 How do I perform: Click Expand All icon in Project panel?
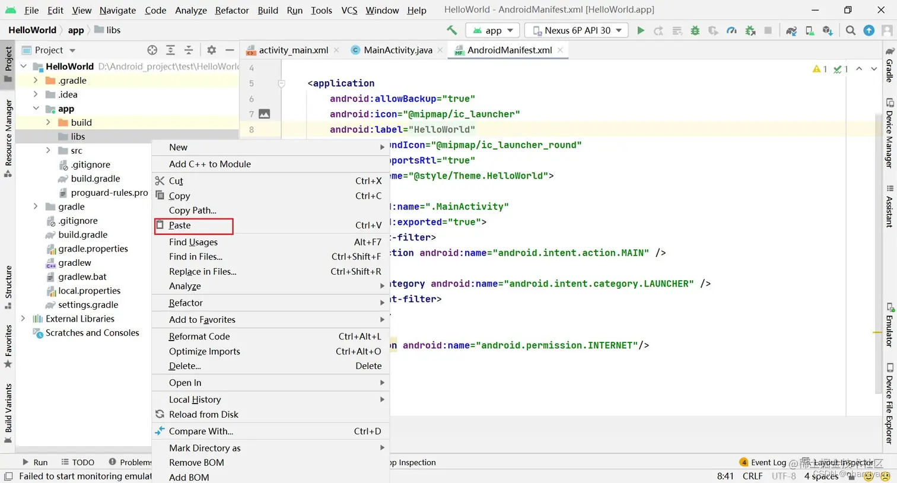pos(170,50)
